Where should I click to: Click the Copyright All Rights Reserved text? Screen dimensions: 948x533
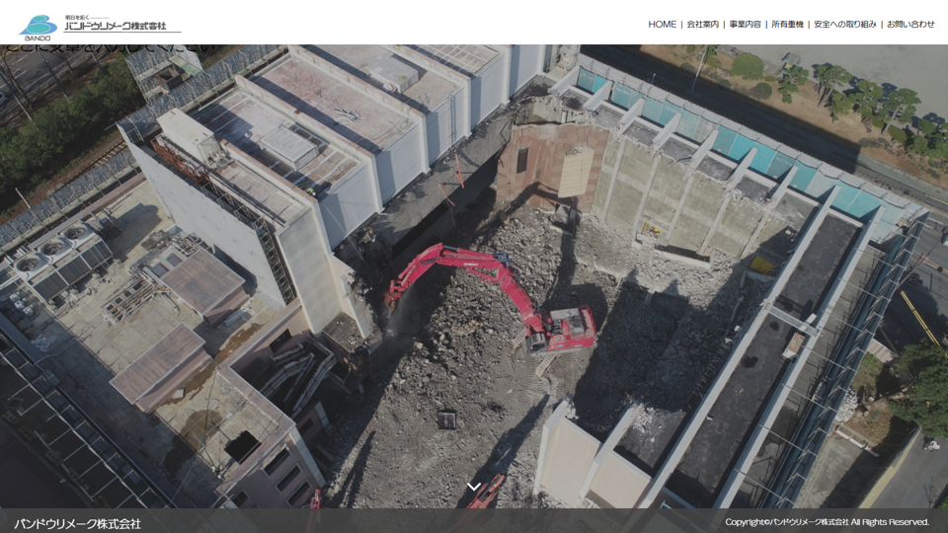coord(827,522)
